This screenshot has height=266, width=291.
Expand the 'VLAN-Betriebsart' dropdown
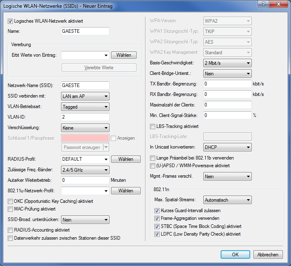[x=85, y=106]
